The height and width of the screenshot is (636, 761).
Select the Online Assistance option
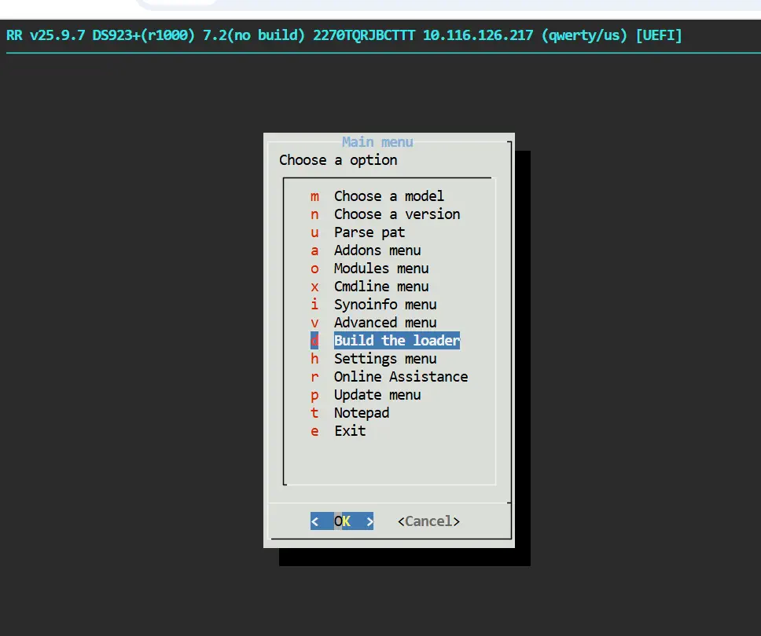point(400,377)
